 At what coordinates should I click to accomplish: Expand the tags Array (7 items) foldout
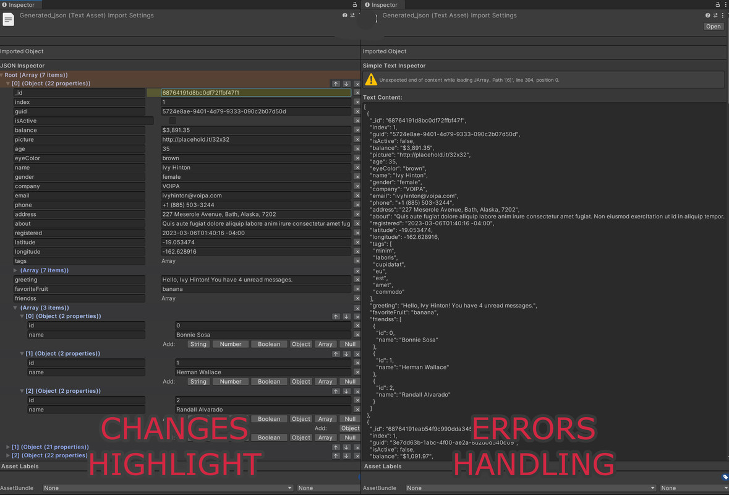click(15, 270)
